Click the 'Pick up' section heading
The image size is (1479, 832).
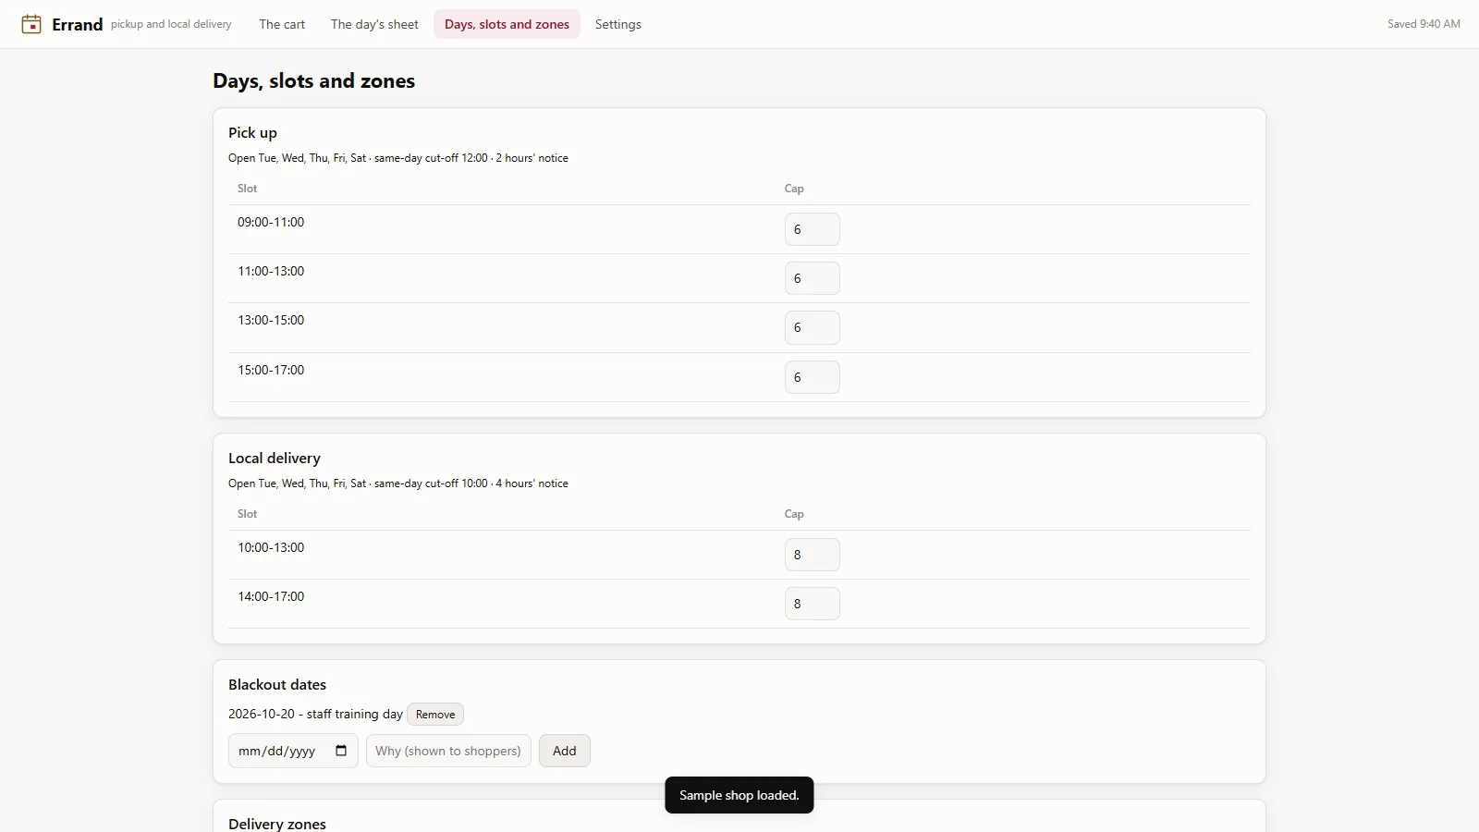[252, 133]
